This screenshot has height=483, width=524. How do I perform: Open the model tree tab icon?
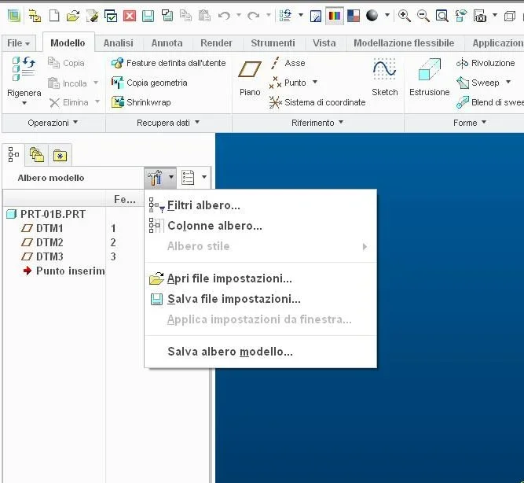tap(13, 155)
